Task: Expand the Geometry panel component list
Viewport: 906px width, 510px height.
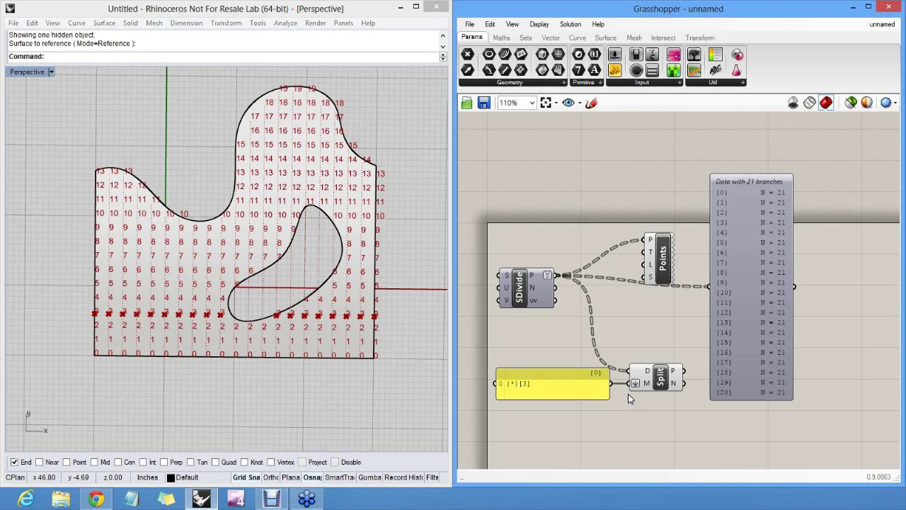Action: click(x=563, y=83)
